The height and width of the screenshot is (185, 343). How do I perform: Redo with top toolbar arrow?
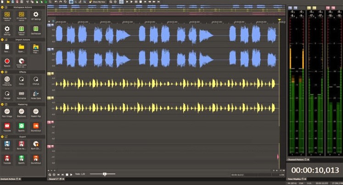pyautogui.click(x=61, y=2)
